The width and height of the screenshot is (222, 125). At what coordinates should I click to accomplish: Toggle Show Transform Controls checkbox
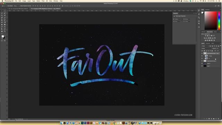point(20,6)
